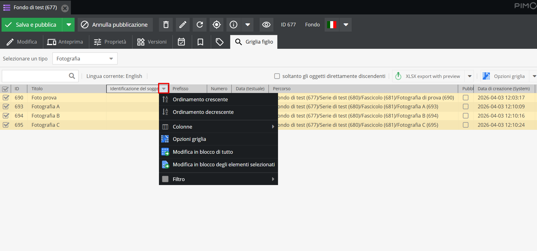Open the Fotografia type dropdown
This screenshot has height=251, width=537.
tap(85, 59)
